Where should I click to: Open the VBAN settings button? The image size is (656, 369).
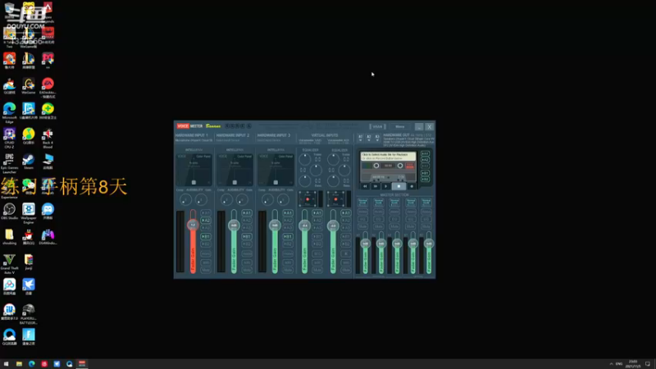(x=377, y=126)
